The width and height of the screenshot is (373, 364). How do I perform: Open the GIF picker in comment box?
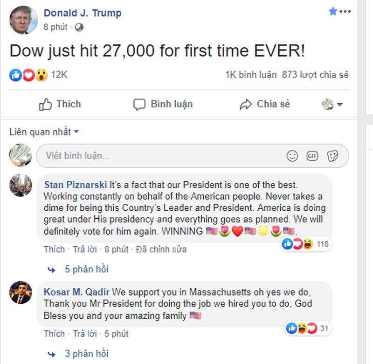(312, 156)
